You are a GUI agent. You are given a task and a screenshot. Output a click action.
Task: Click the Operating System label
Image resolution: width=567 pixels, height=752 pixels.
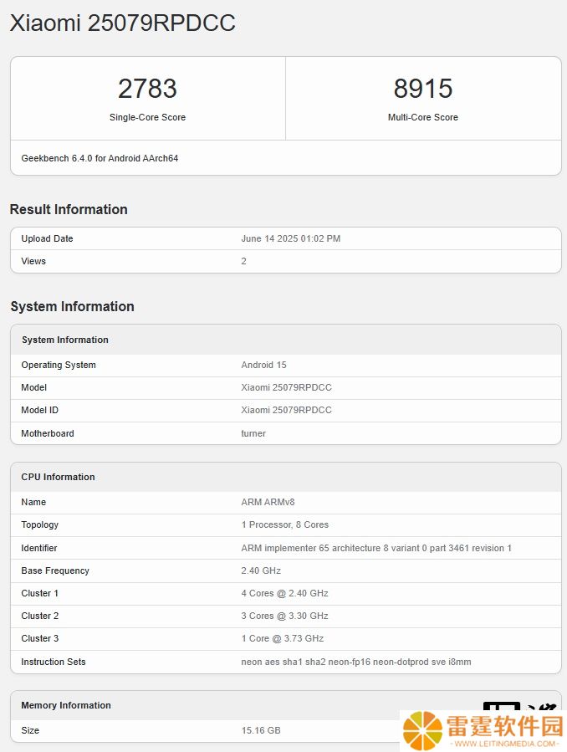pyautogui.click(x=59, y=365)
